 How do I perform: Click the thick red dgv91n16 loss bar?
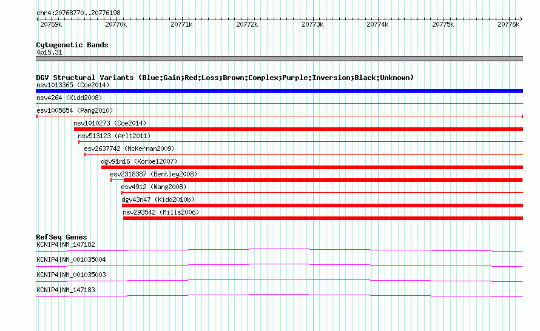(312, 167)
